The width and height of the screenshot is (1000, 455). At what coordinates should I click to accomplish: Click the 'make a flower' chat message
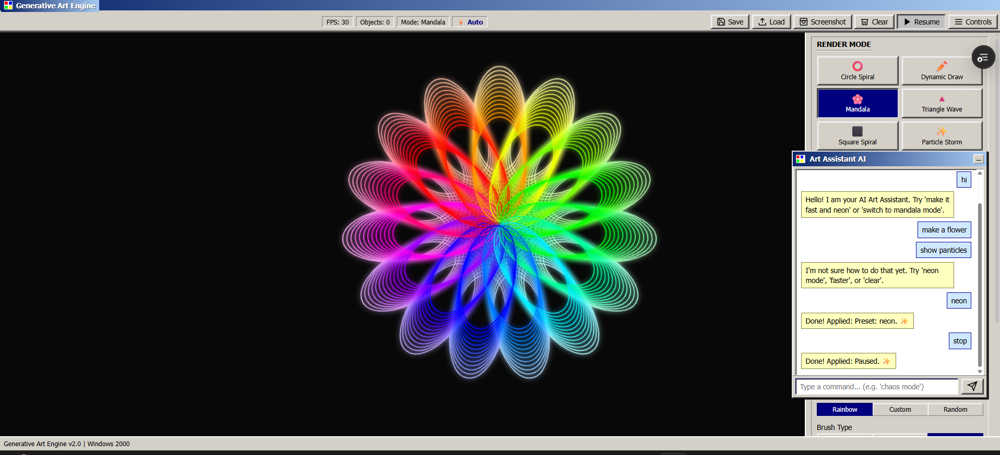944,230
